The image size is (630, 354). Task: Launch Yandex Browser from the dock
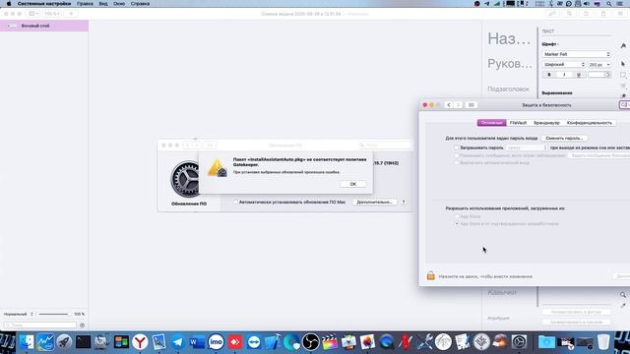click(x=140, y=342)
